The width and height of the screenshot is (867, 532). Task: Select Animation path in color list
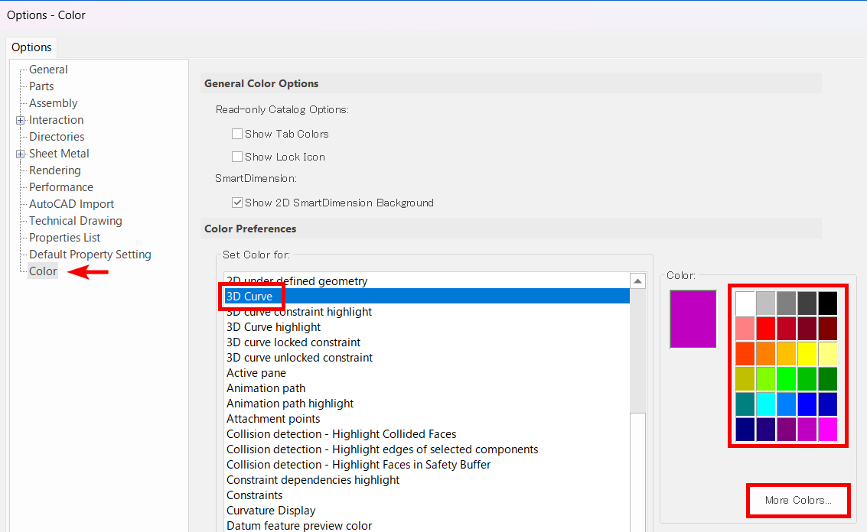coord(266,388)
